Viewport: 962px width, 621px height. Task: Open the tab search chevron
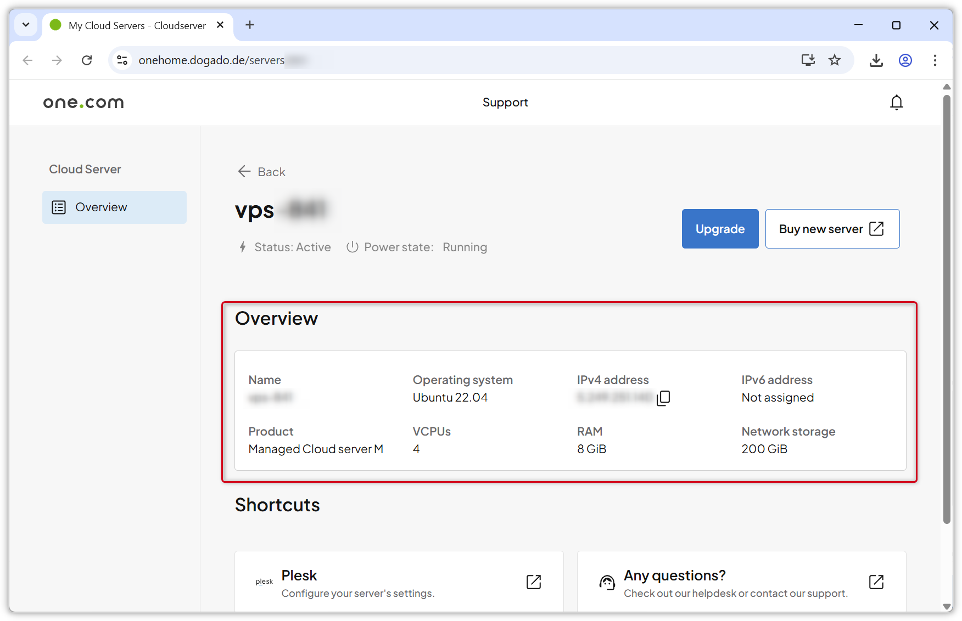(x=26, y=25)
